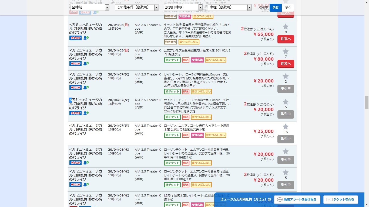Click verified-seller icon on 04/07 2枚連番 row
The height and width of the screenshot is (207, 369).
coord(86,113)
